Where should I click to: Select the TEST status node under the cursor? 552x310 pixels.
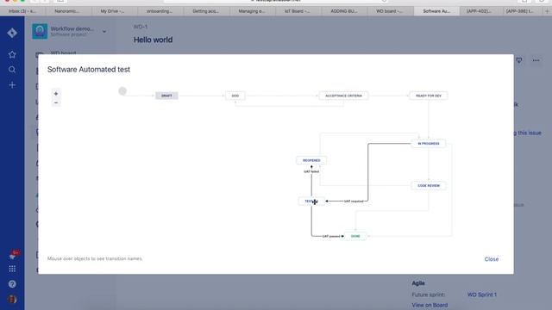311,201
